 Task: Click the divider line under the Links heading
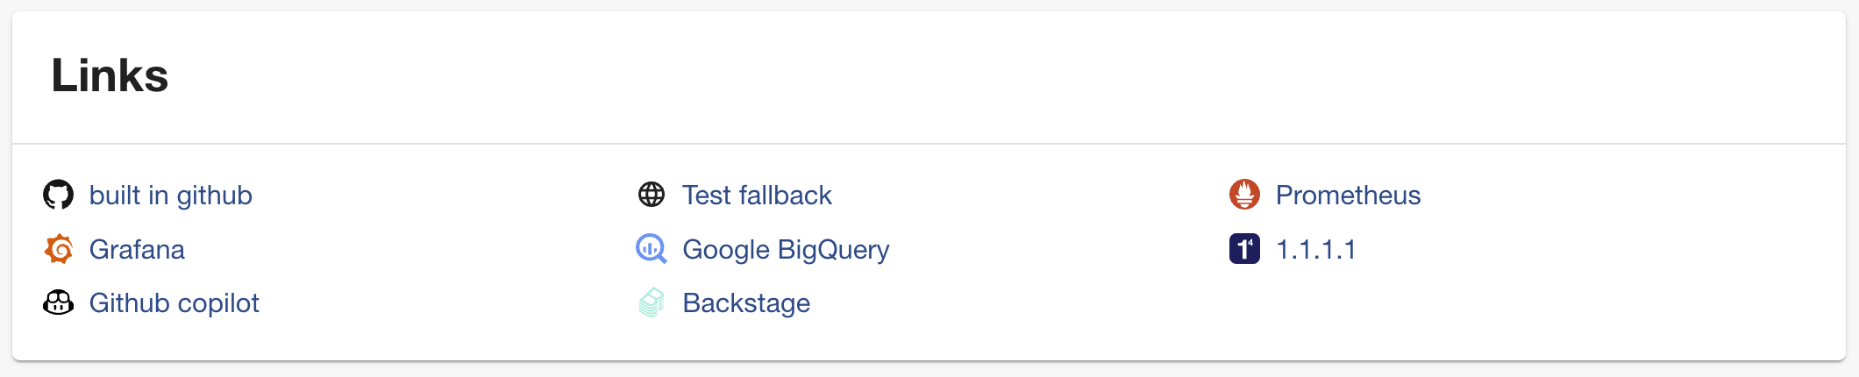tap(929, 144)
